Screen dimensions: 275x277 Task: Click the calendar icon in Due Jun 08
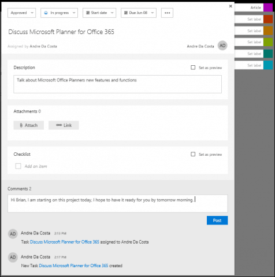click(126, 13)
